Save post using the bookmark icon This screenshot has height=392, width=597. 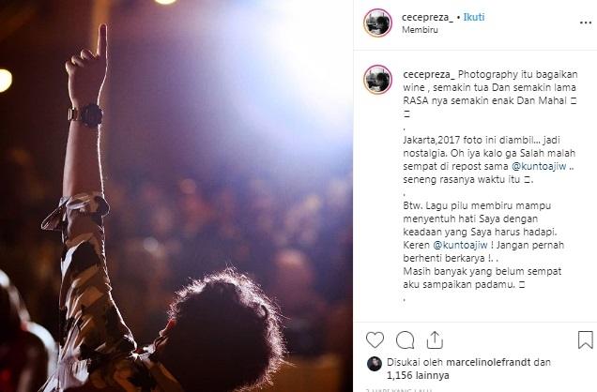tap(585, 339)
